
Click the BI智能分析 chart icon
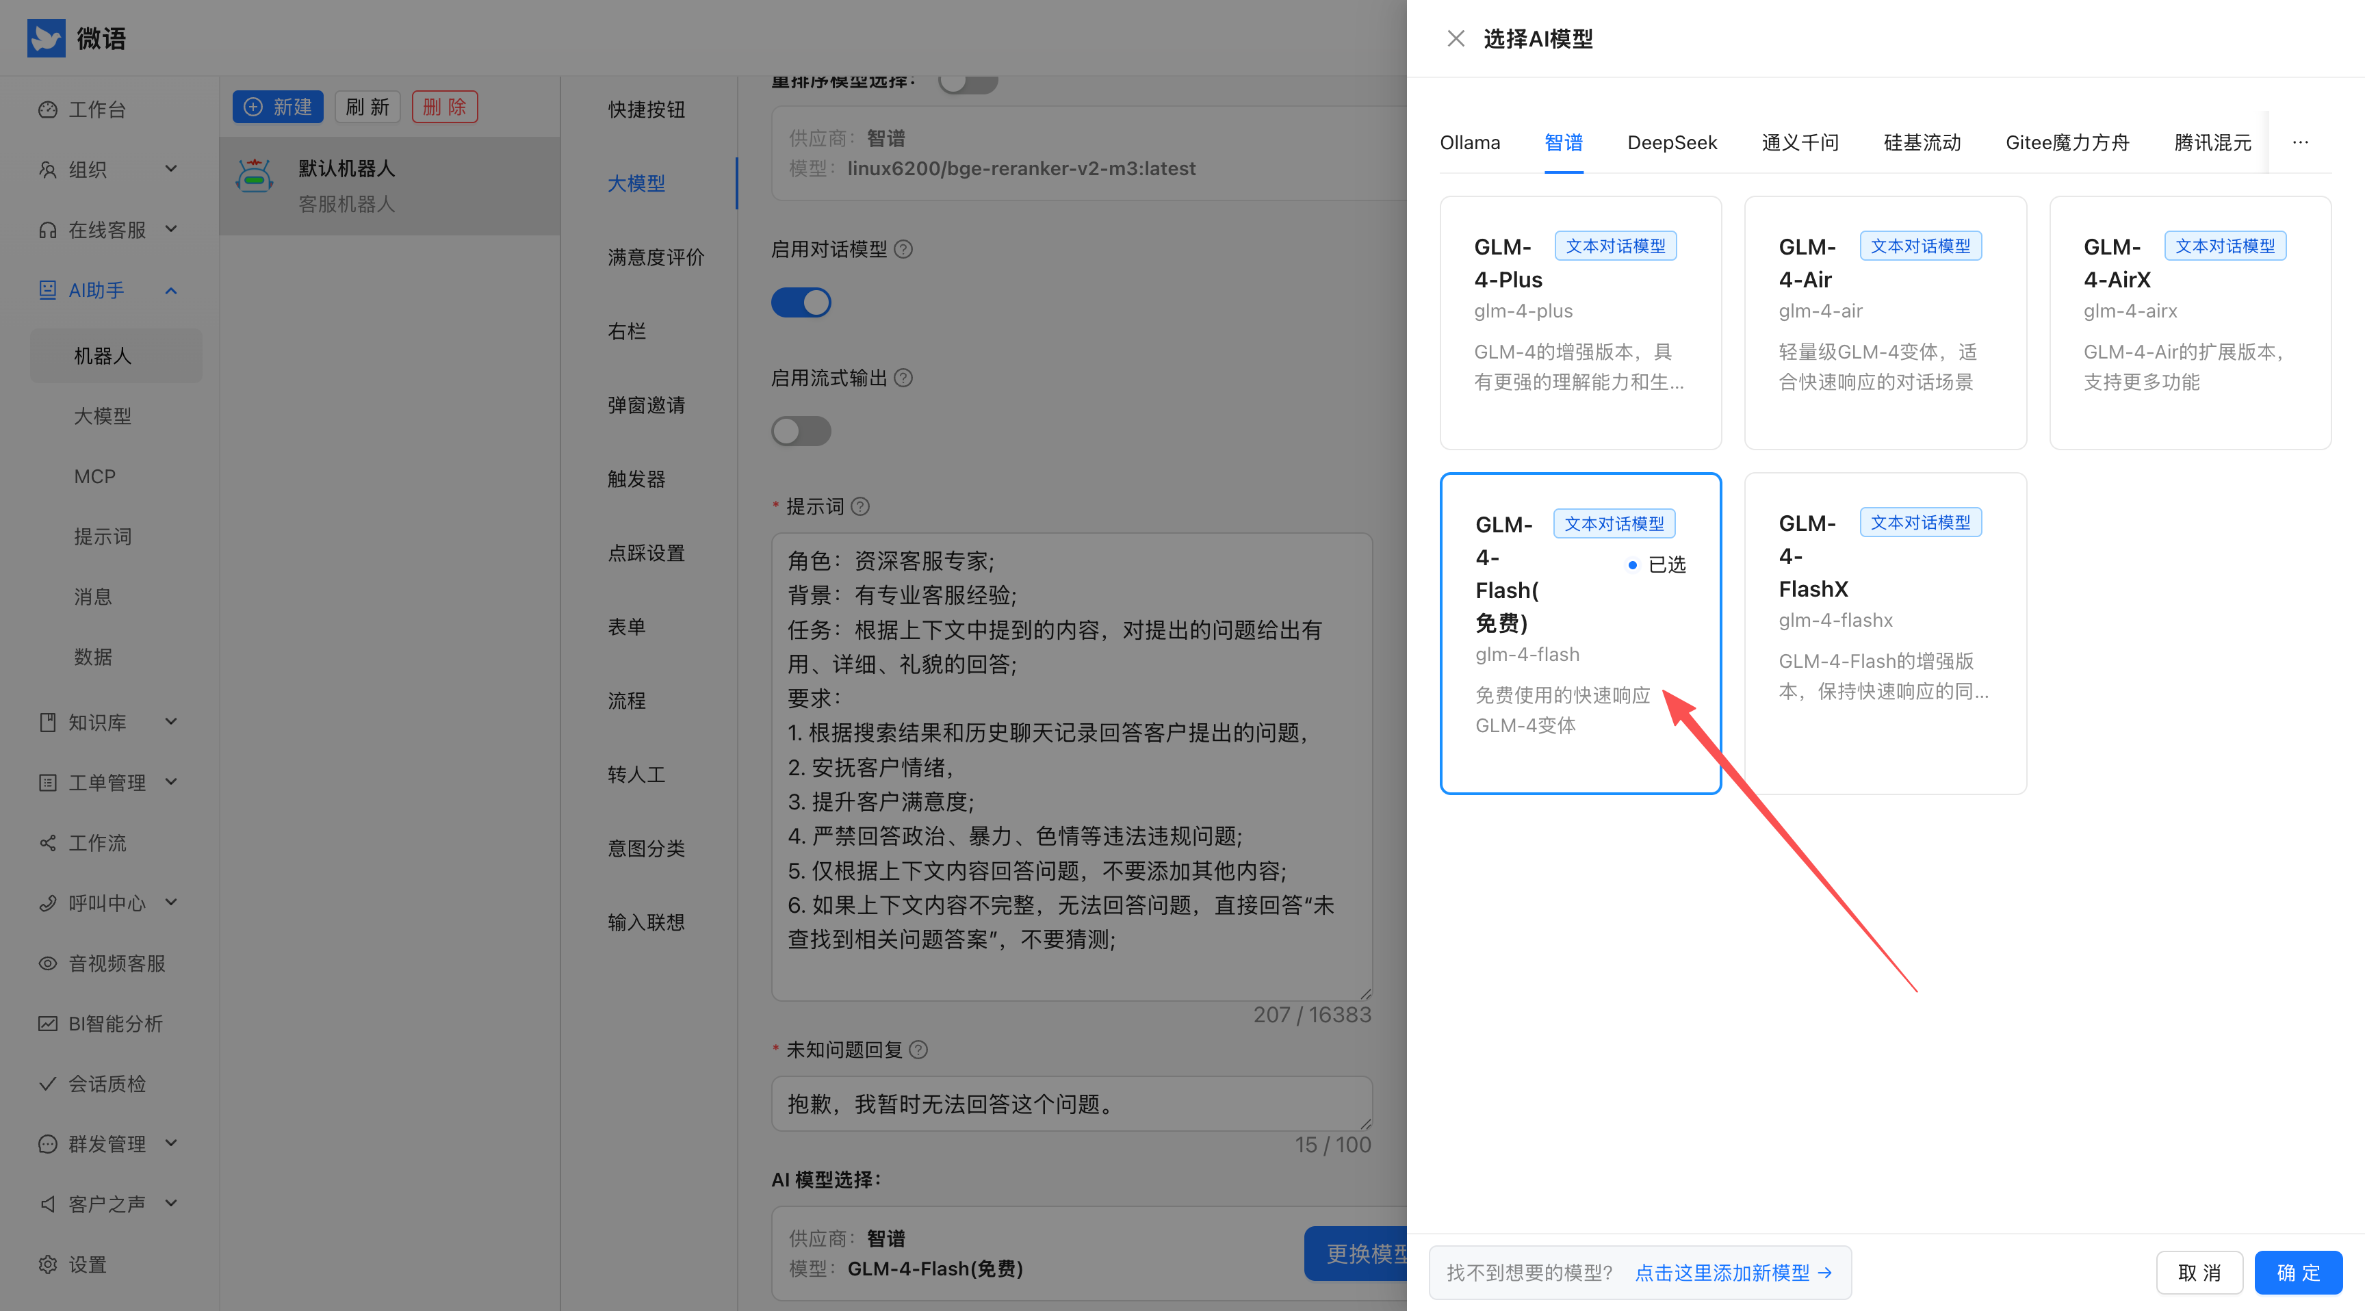48,1024
